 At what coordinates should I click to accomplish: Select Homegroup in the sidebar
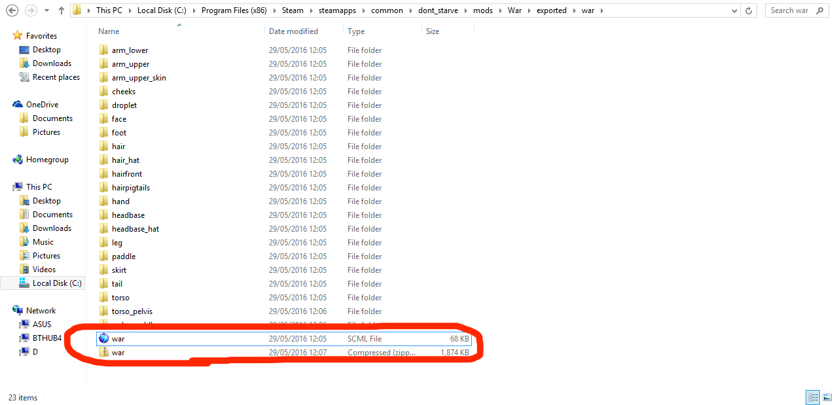(x=47, y=160)
